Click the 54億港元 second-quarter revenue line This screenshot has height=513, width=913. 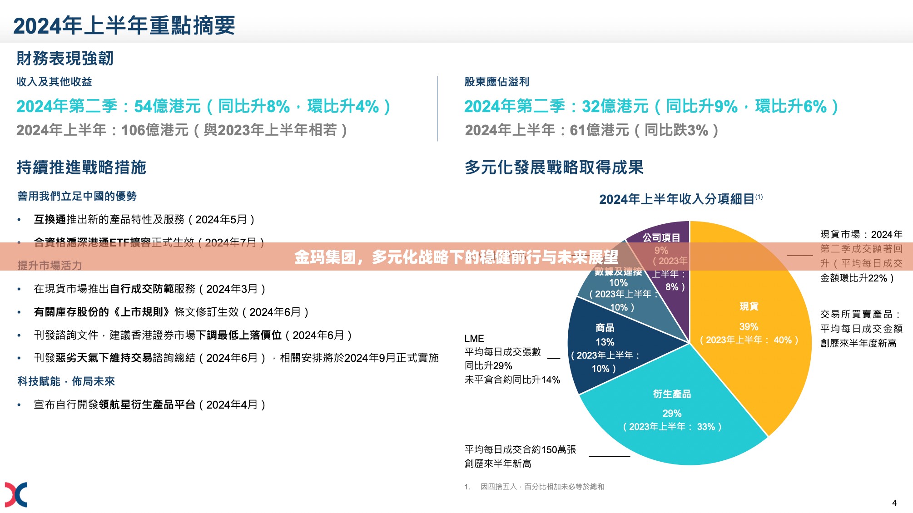click(203, 107)
